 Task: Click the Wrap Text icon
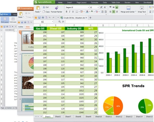[x=142, y=8]
